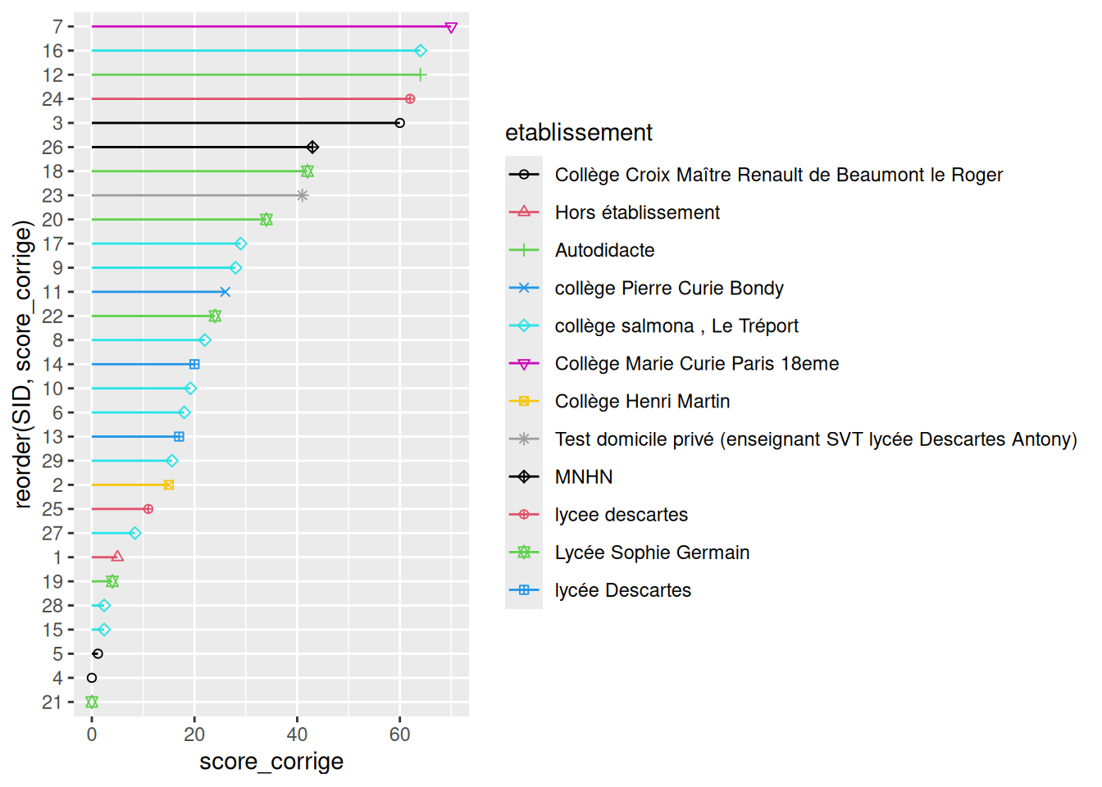Click the green plus marker on row 12
This screenshot has height=787, width=1102.
tap(421, 75)
